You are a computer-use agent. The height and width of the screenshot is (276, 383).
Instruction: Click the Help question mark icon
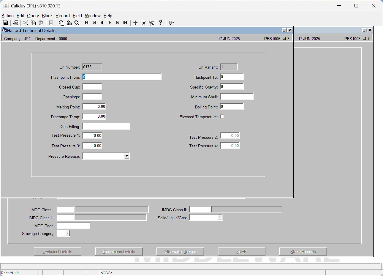pyautogui.click(x=161, y=23)
